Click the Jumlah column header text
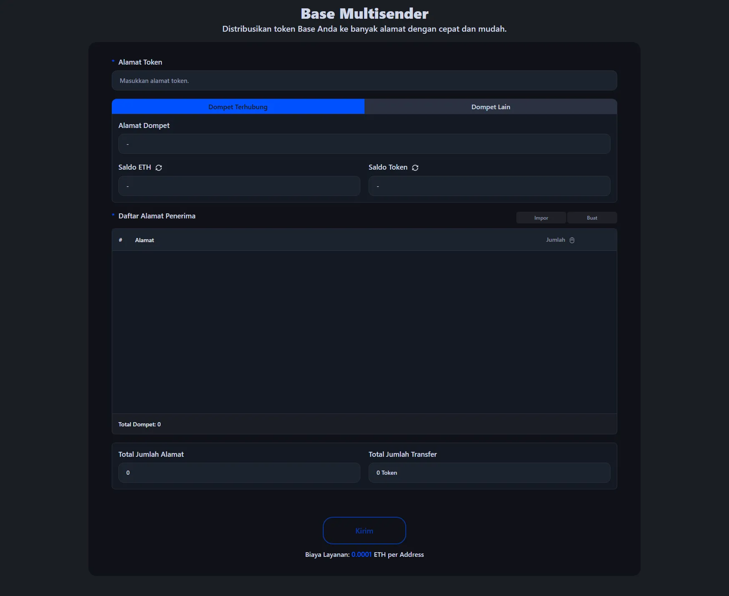 555,240
